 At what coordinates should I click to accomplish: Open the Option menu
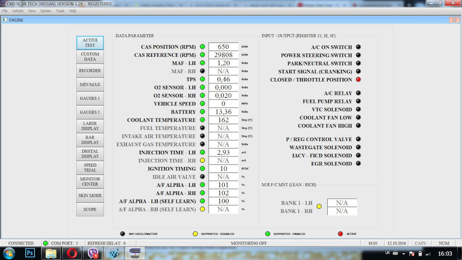pyautogui.click(x=46, y=11)
